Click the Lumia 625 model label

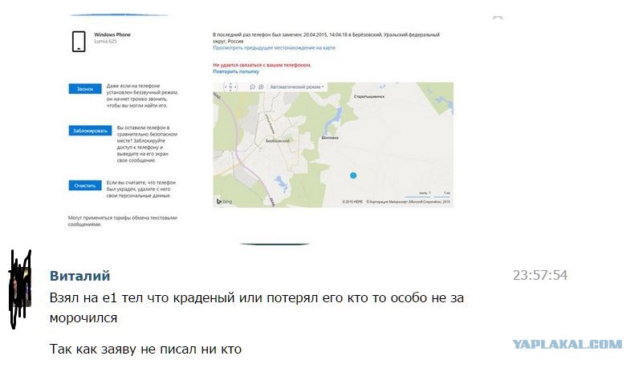(105, 42)
